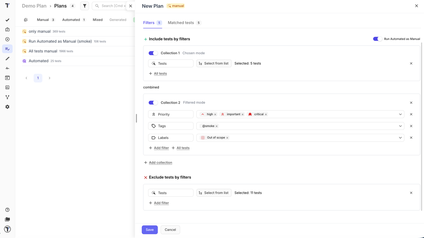Select the Steps stairs icon in sidebar

7,58
